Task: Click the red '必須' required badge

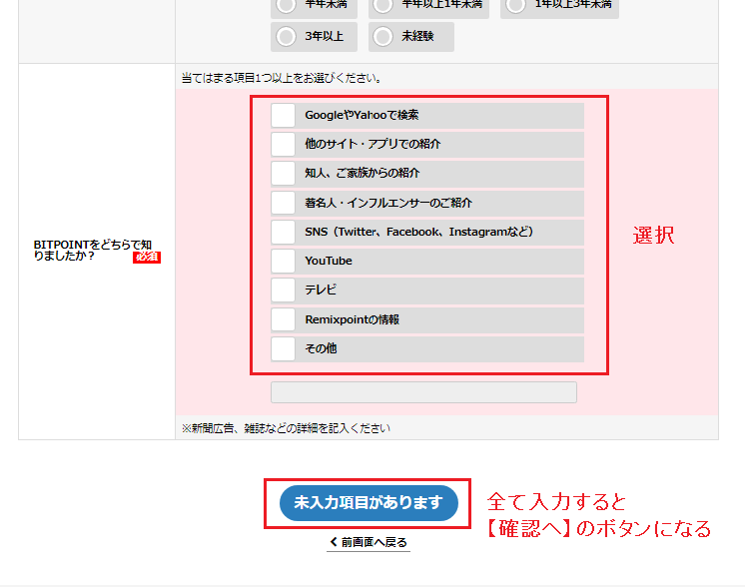Action: click(147, 258)
